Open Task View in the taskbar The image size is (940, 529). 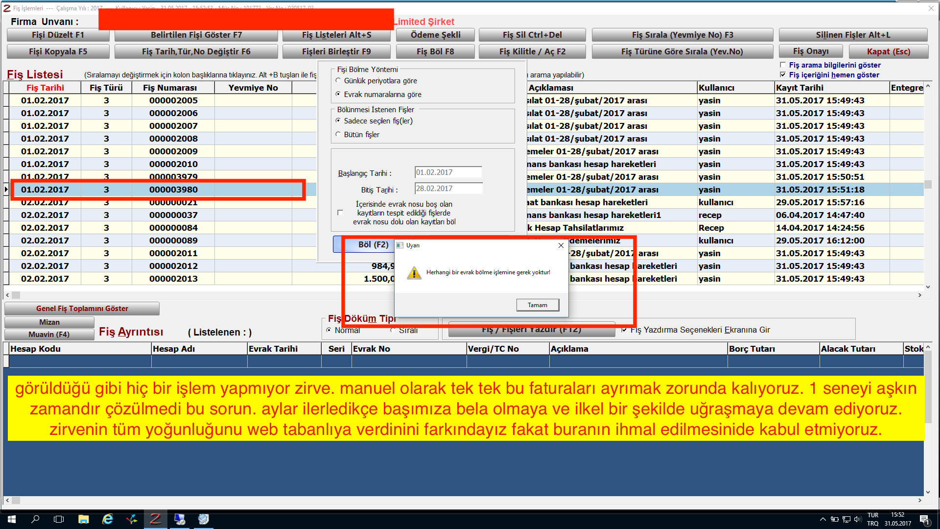coord(59,519)
